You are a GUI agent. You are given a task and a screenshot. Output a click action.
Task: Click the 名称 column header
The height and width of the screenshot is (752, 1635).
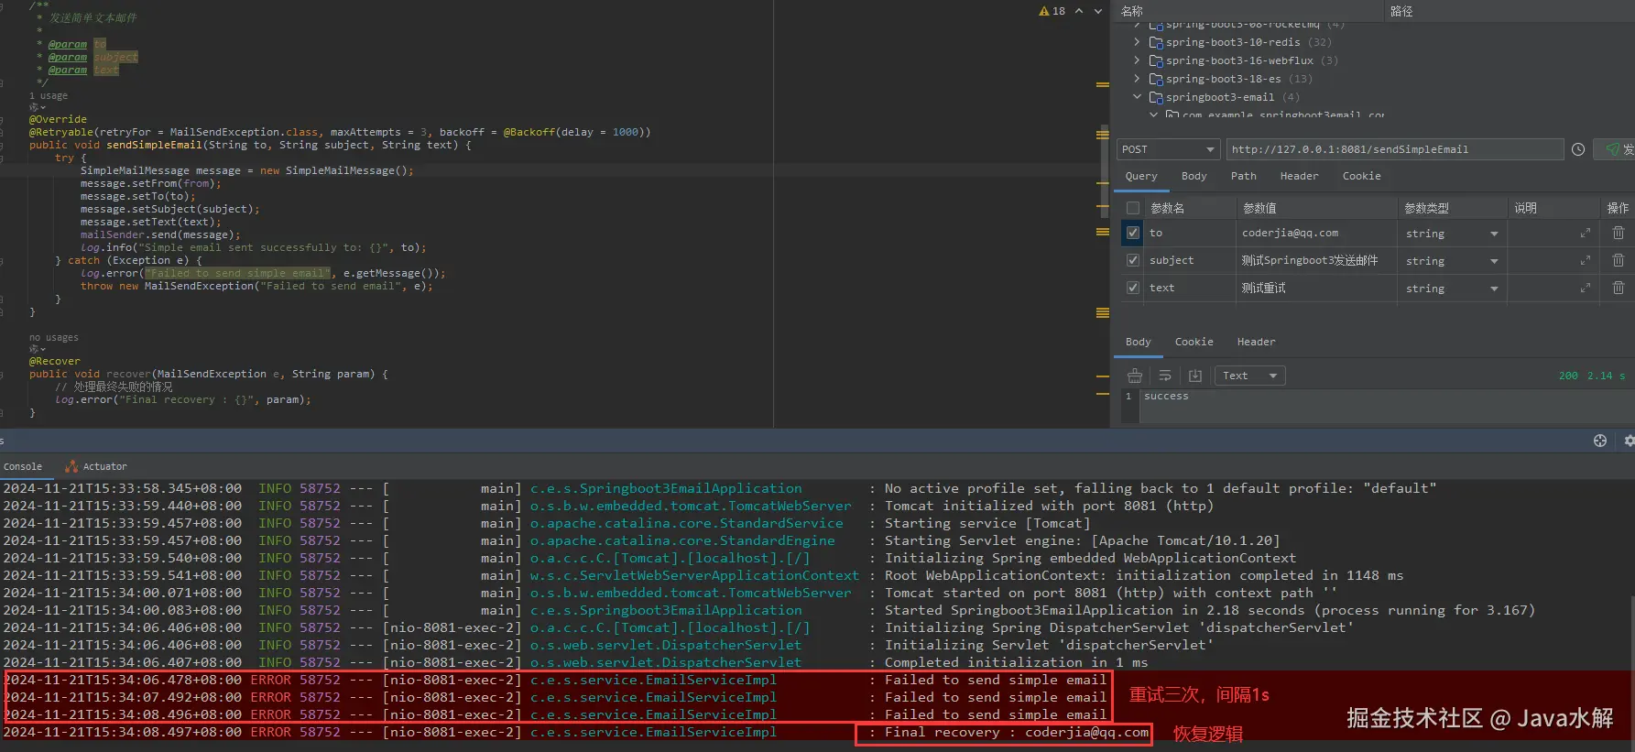[1132, 11]
